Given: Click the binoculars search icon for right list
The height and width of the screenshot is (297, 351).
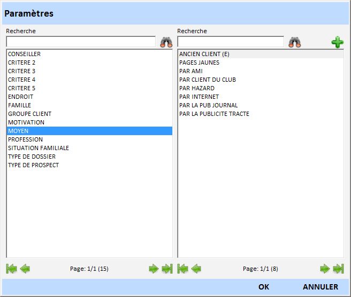Looking at the screenshot, I should point(294,42).
